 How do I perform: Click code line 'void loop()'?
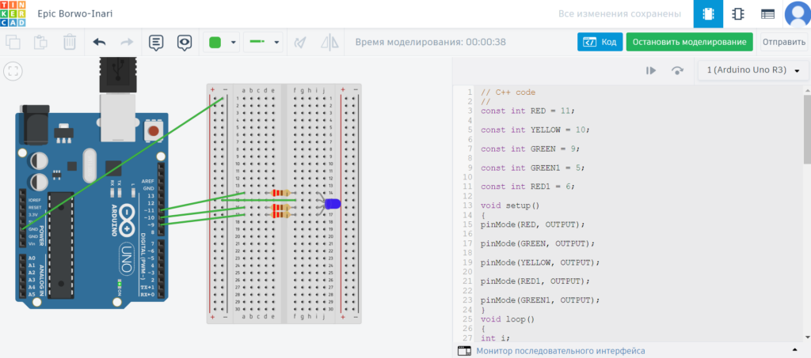pyautogui.click(x=508, y=318)
